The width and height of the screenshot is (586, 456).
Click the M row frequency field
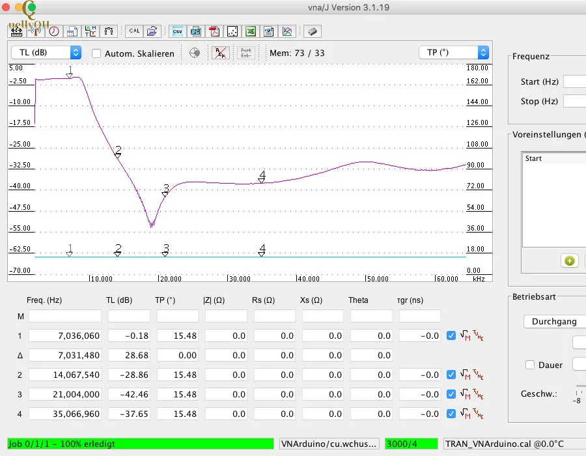65,316
